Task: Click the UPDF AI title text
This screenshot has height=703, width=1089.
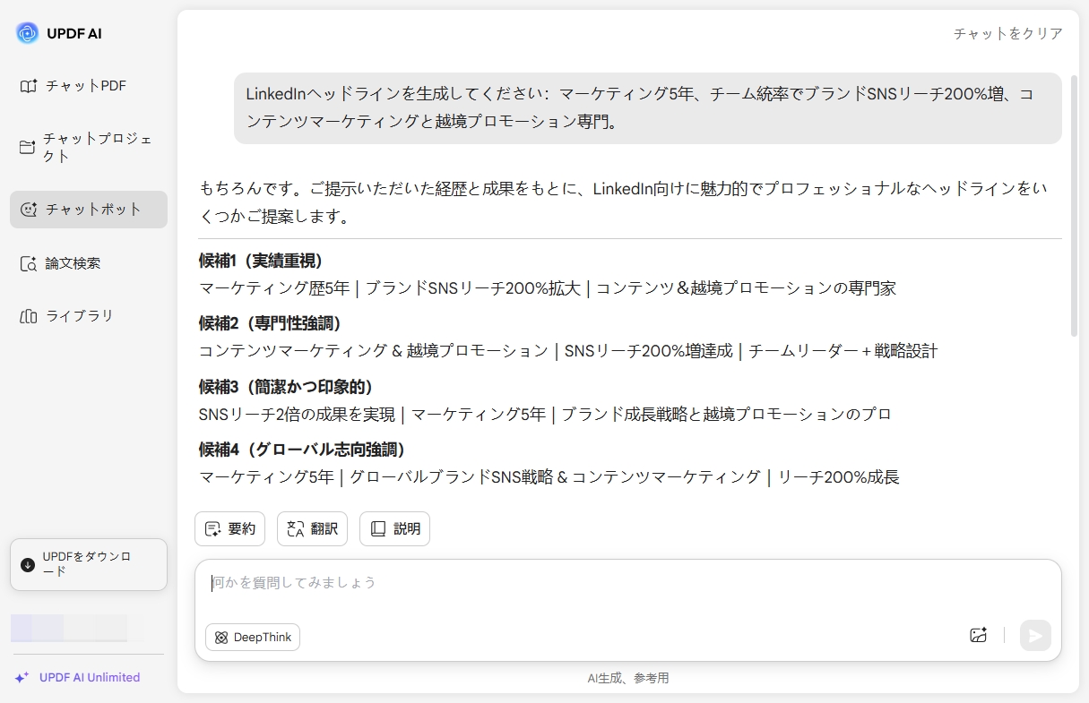Action: point(74,34)
